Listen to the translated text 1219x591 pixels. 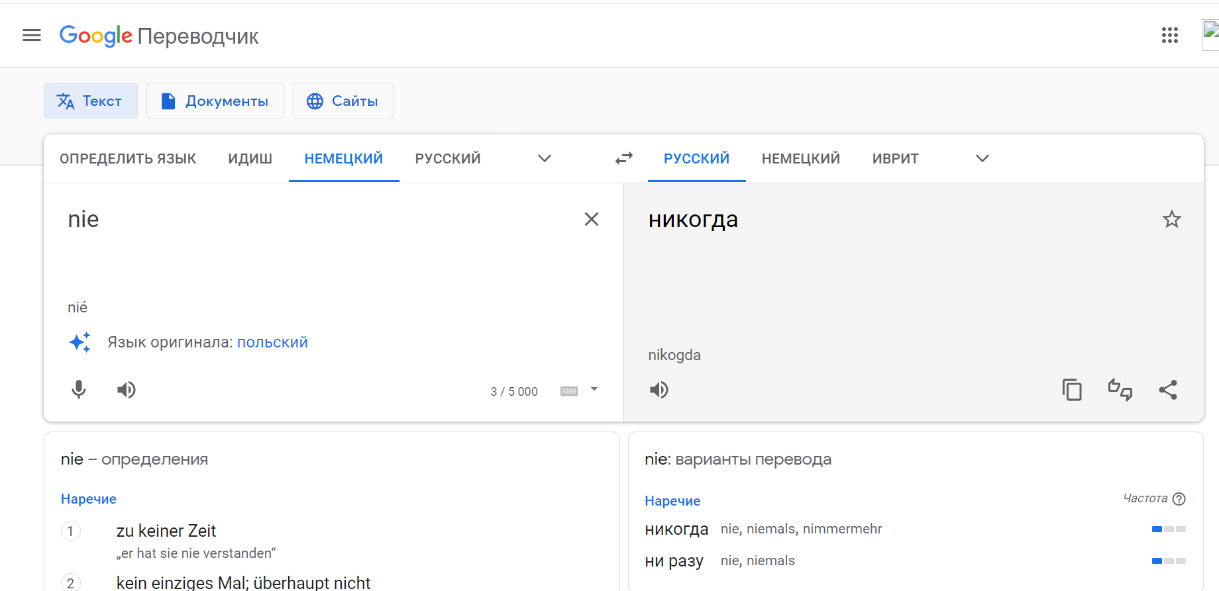pos(659,390)
